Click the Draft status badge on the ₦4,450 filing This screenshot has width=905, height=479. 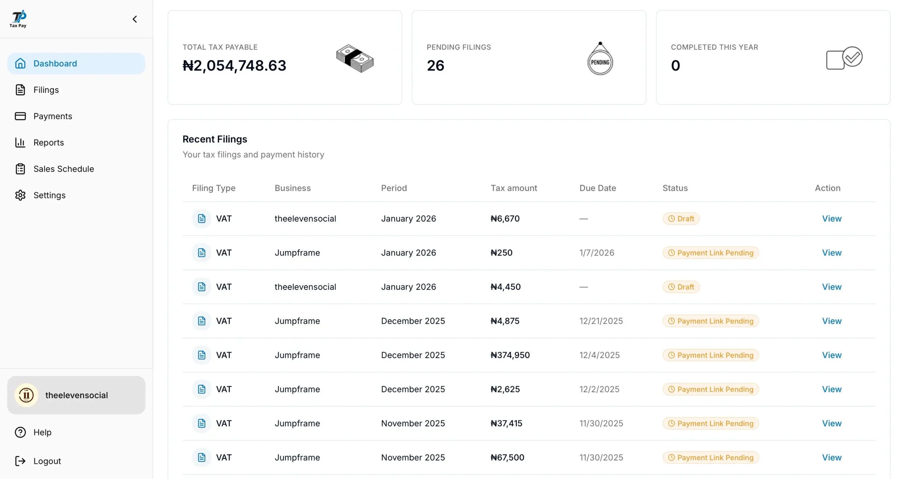coord(681,287)
